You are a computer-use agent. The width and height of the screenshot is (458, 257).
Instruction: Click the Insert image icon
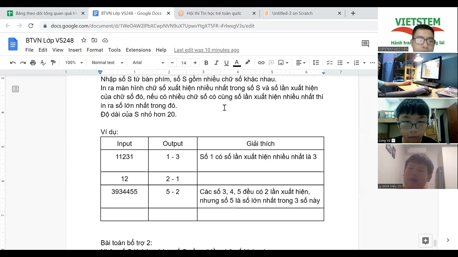(x=281, y=63)
